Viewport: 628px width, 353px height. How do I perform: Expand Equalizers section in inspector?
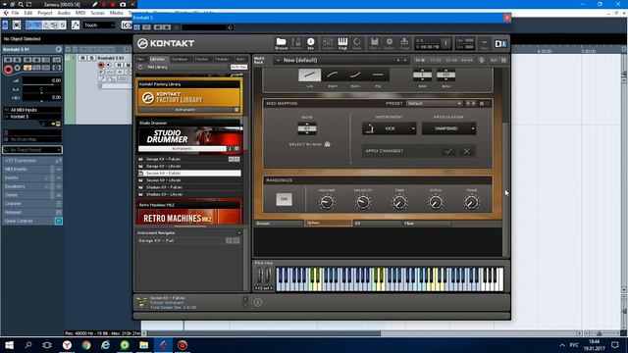(x=32, y=186)
